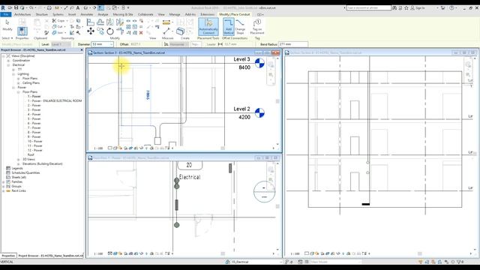Click detail level icon in floor plan view control bar
Screen dimensions: 480x270
[x=110, y=253]
